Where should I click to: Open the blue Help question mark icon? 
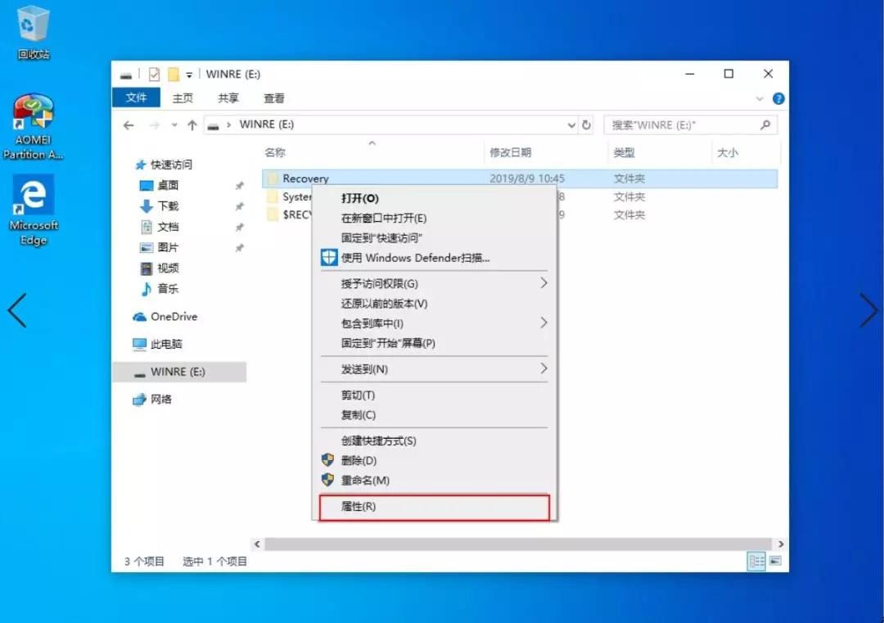click(778, 98)
